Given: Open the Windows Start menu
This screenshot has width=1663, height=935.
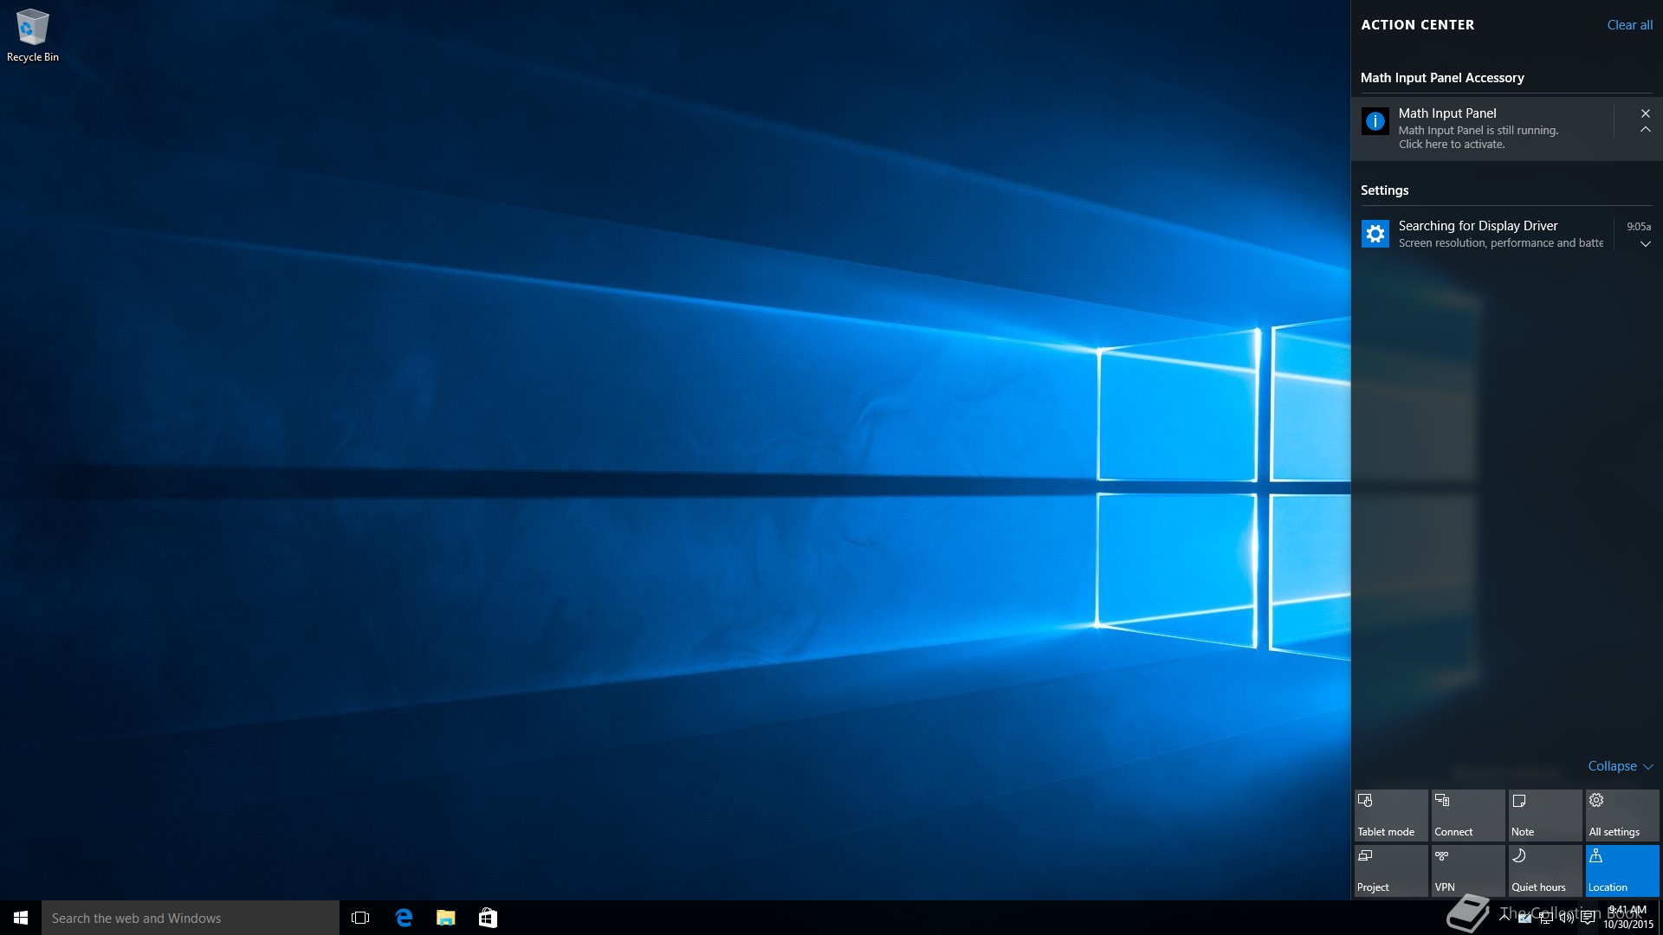Looking at the screenshot, I should 21,918.
